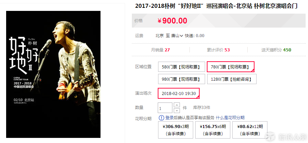Screen dimensions: 308x143
Task: Open 累计评价 53 reviews
Action: [x=218, y=50]
